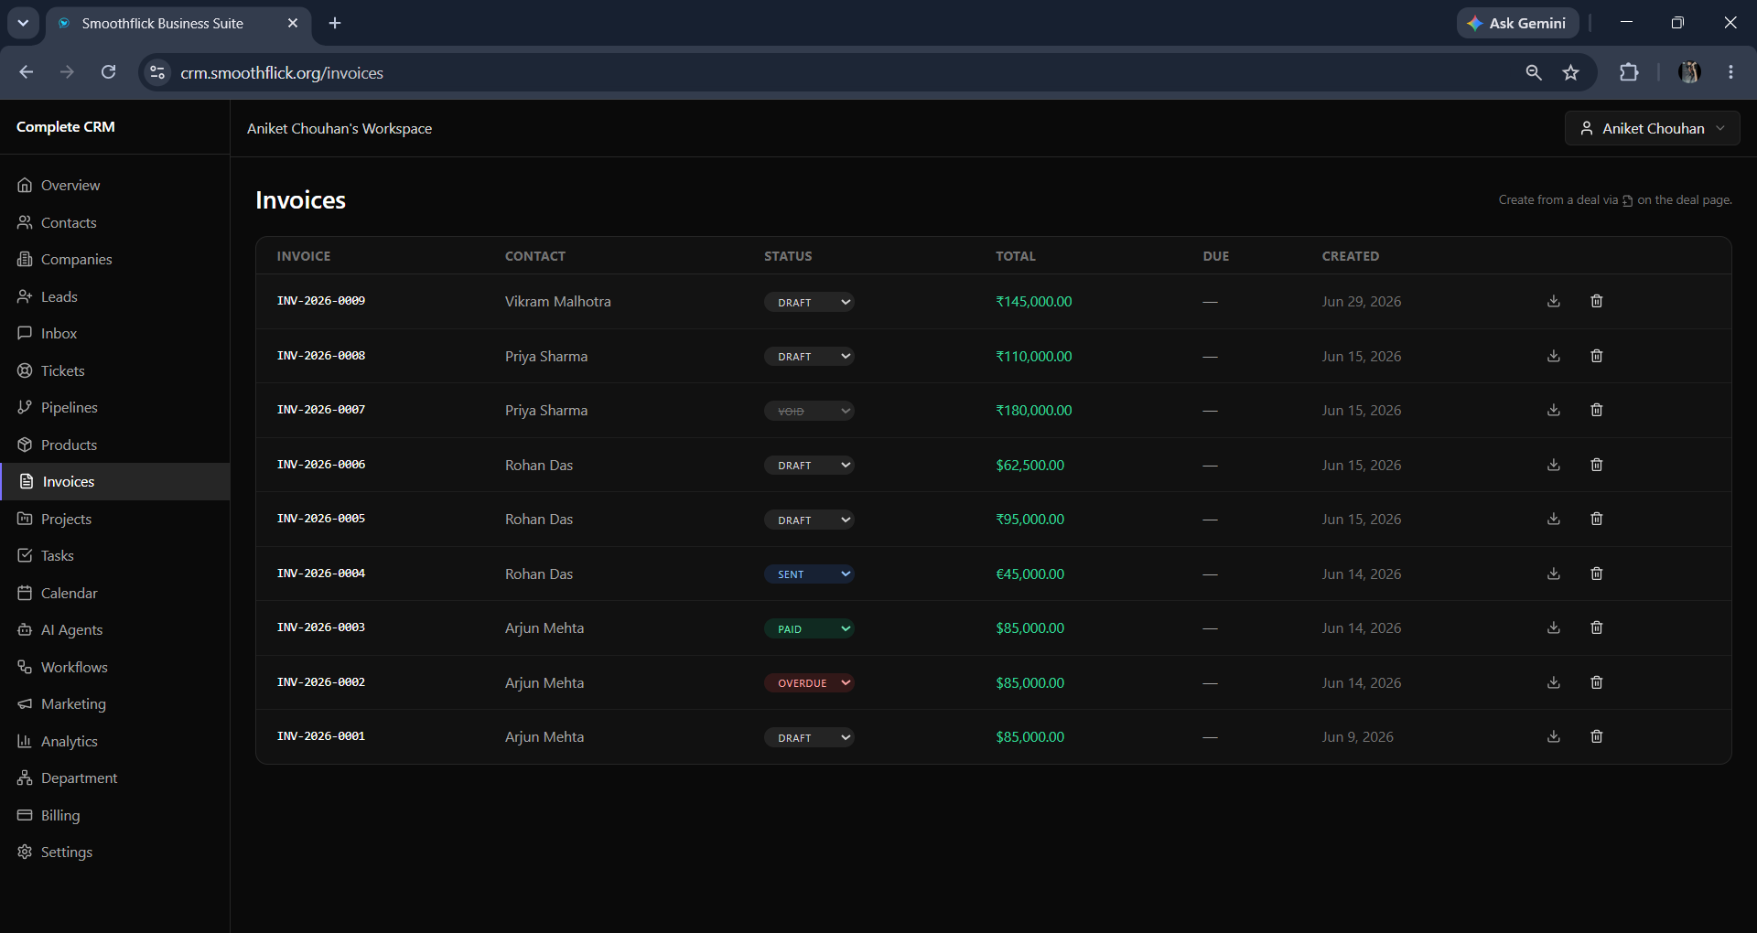Viewport: 1757px width, 933px height.
Task: Click the ₹180,000.00 total amount
Action: pyautogui.click(x=1034, y=410)
